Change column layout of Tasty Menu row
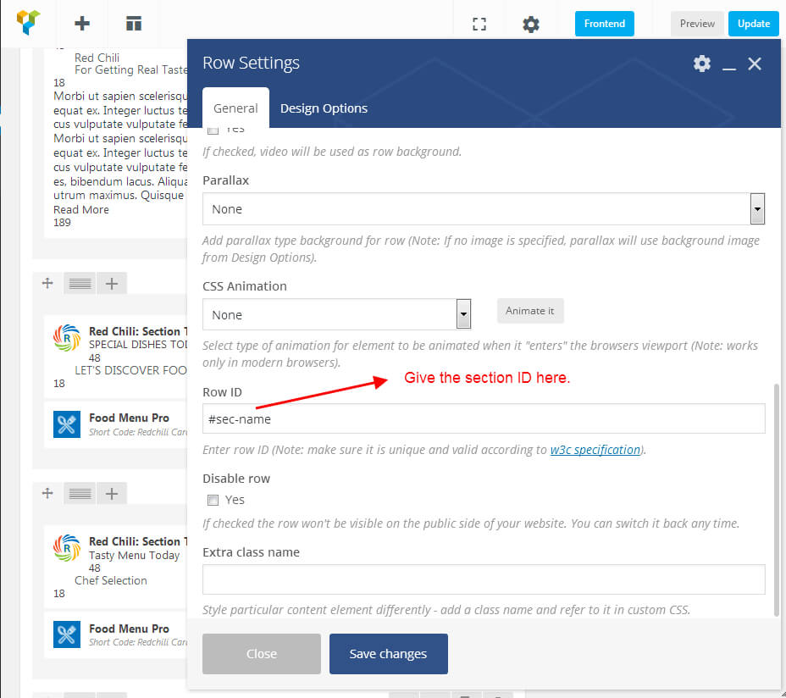 (x=80, y=493)
